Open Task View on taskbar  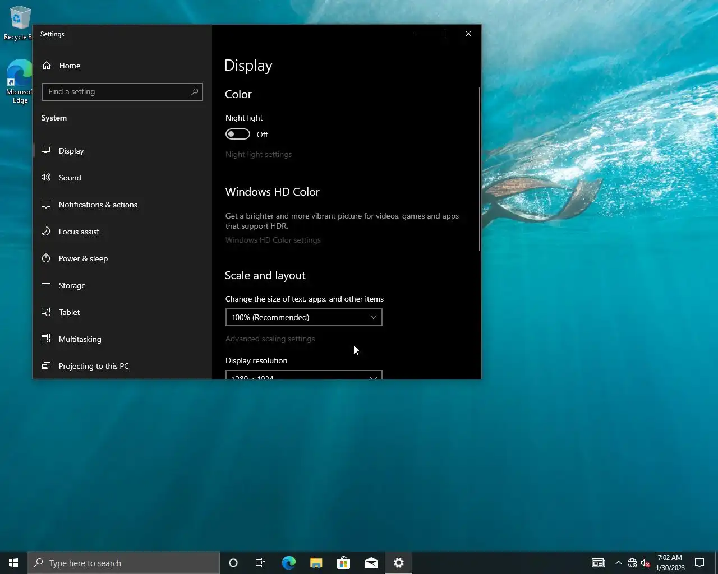pos(260,563)
